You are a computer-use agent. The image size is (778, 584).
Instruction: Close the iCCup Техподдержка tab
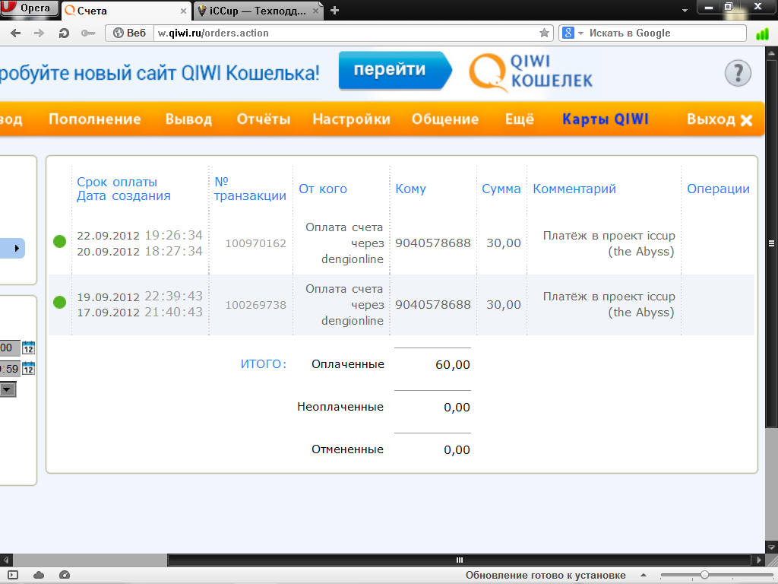[x=315, y=11]
